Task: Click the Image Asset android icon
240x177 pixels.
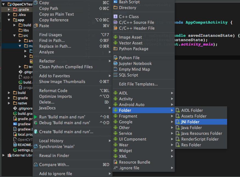Action: [x=115, y=37]
